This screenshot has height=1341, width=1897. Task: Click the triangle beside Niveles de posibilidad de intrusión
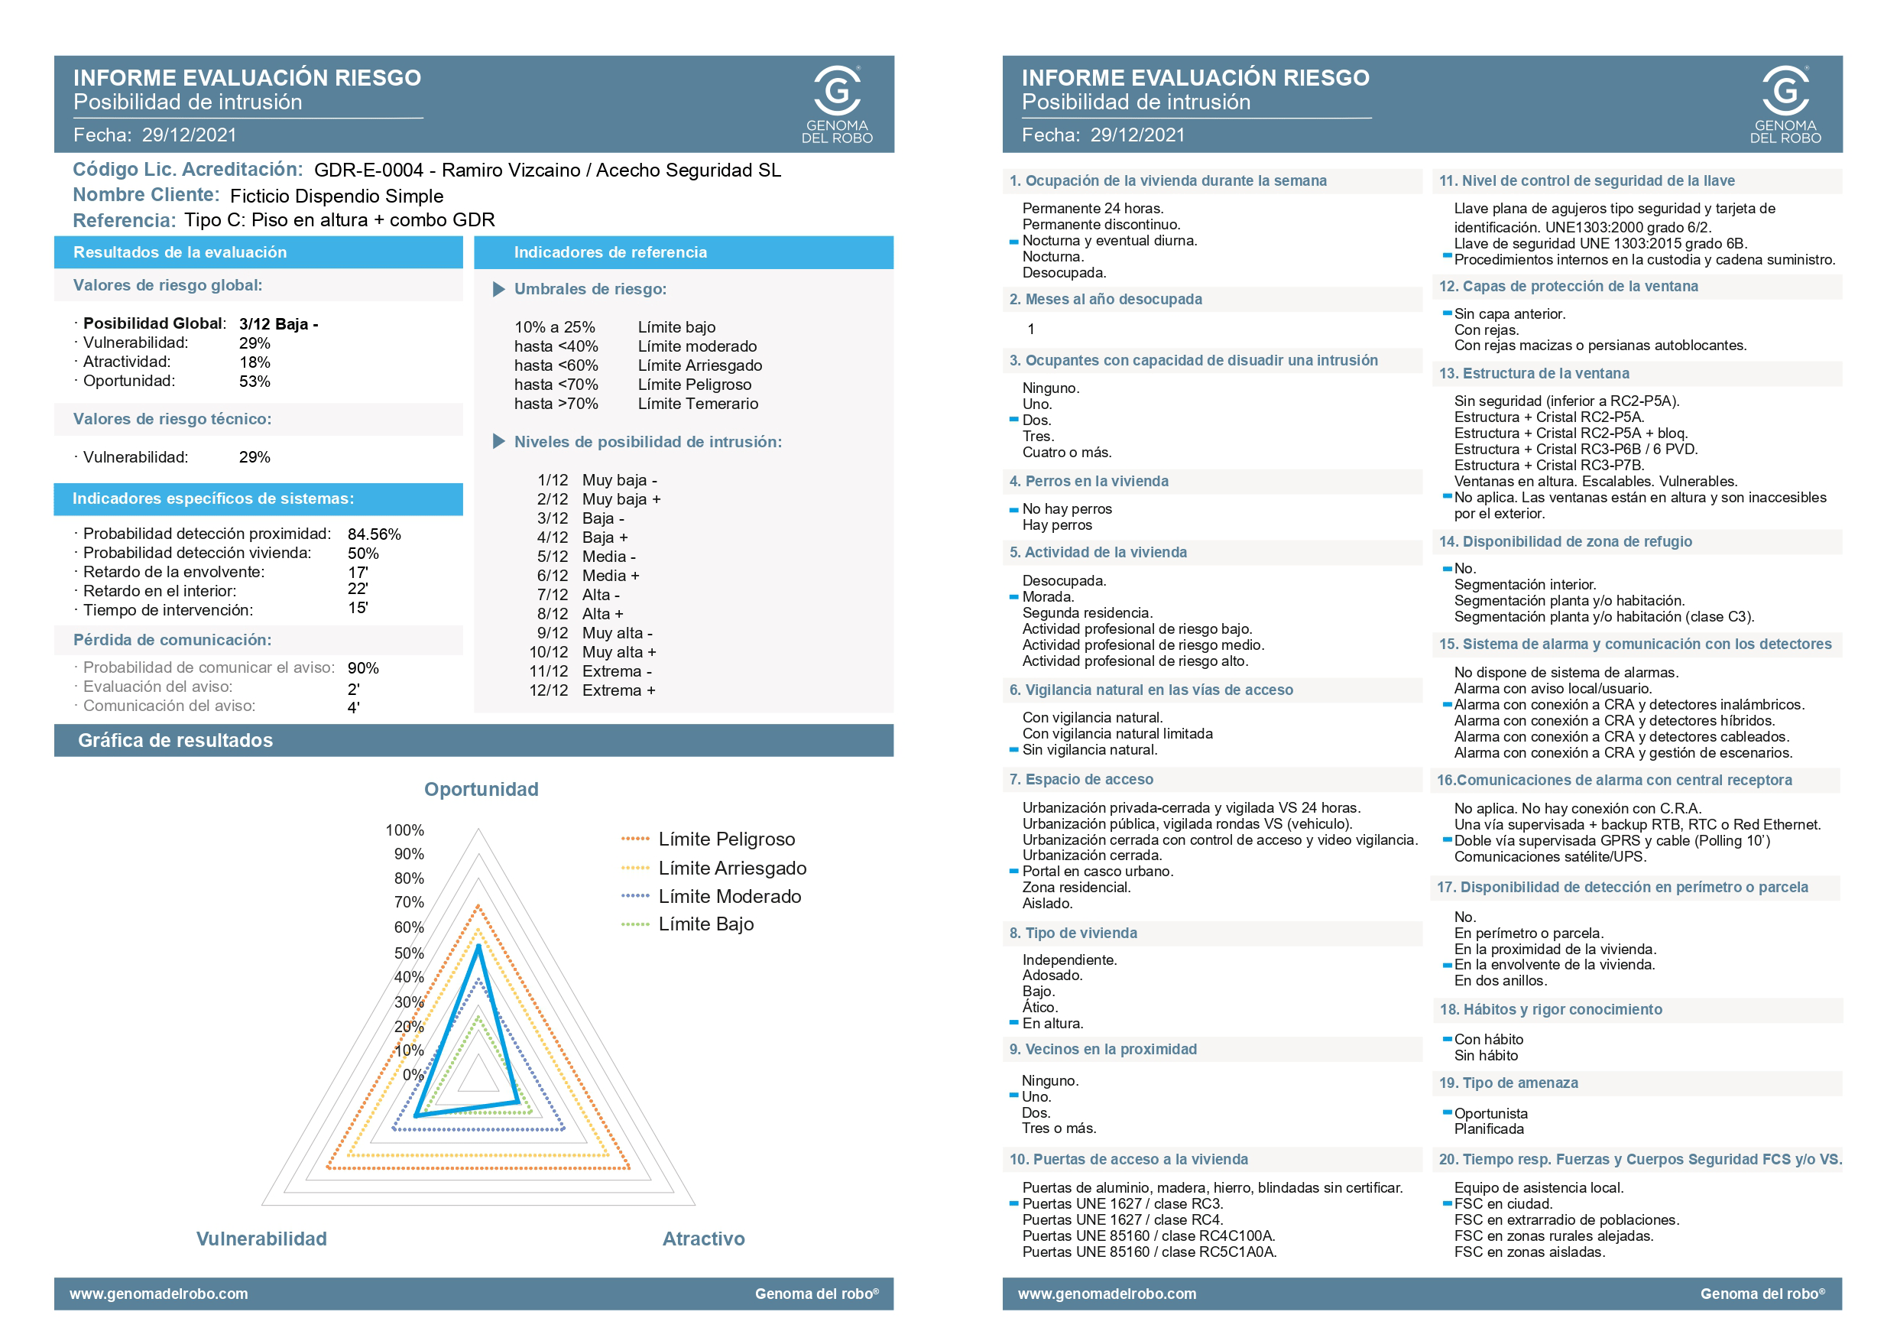pyautogui.click(x=499, y=441)
